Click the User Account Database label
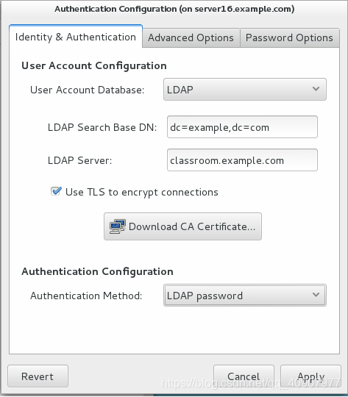348x397 pixels. [88, 90]
